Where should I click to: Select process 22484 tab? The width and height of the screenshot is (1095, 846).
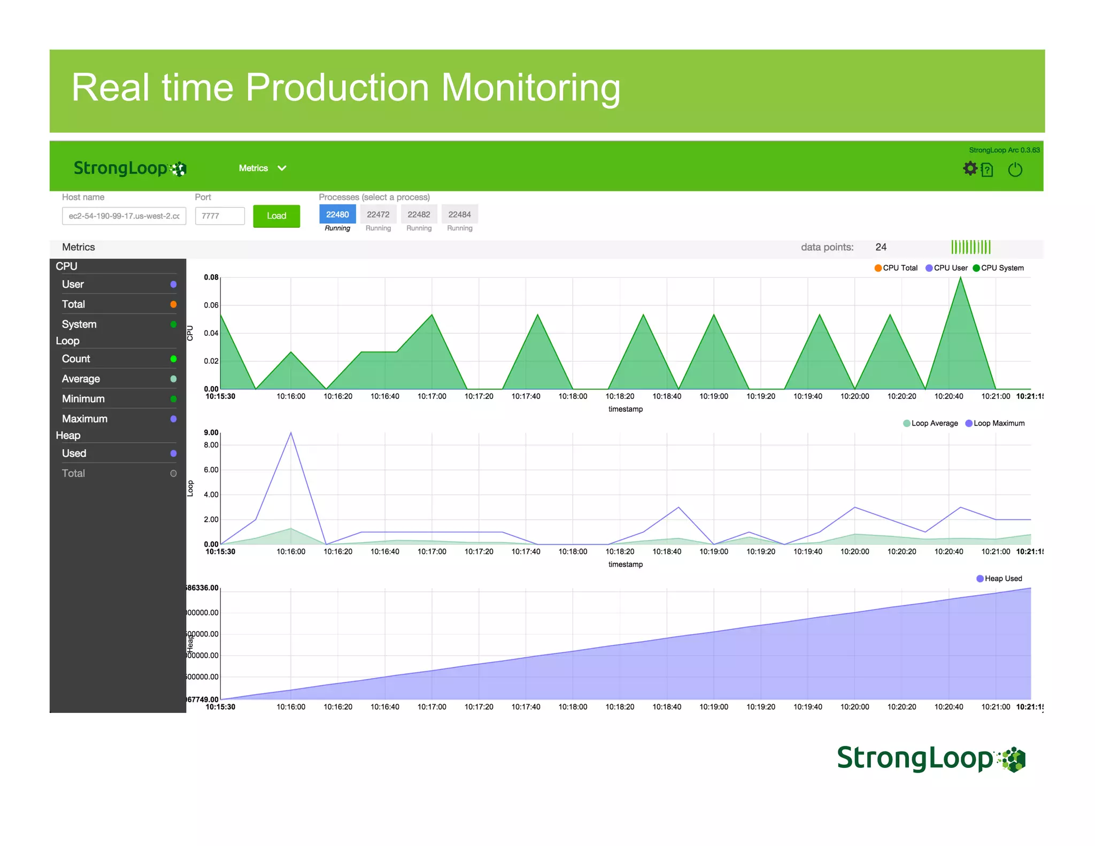tap(459, 214)
